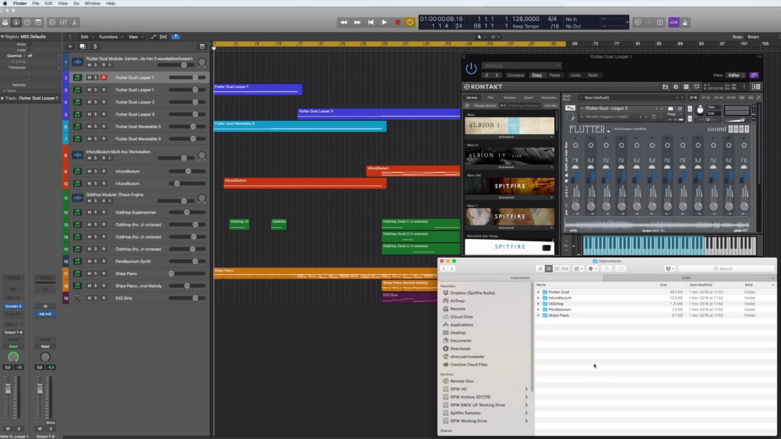Mute the Infundibulum Multi Arp Workstation track
781x439 pixels.
pos(89,158)
